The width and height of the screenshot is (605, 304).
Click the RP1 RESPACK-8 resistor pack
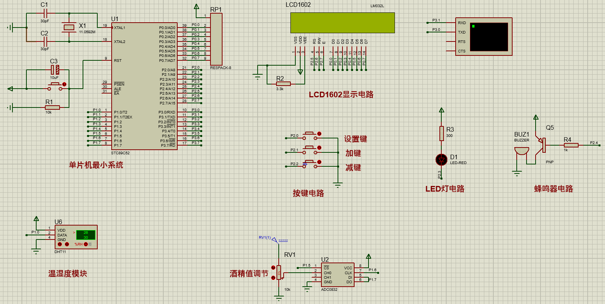click(x=216, y=39)
